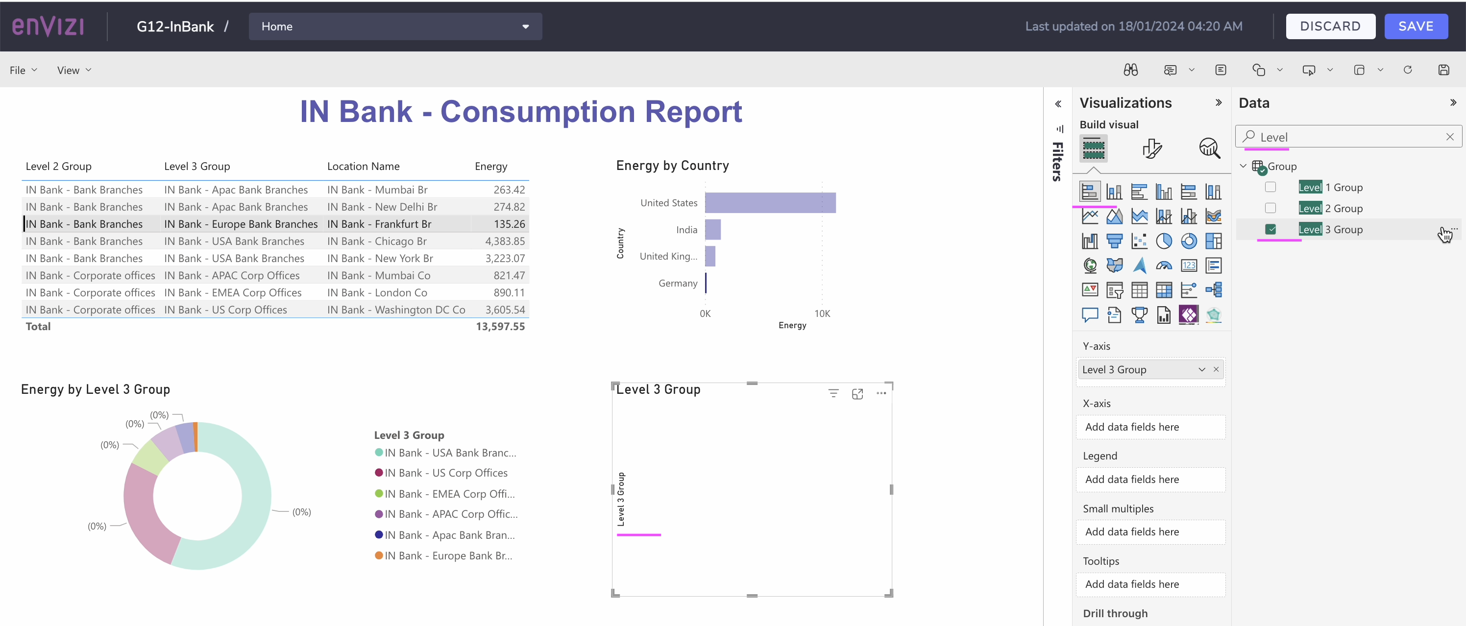Select the Pie chart visualization icon
The width and height of the screenshot is (1466, 626).
click(x=1164, y=241)
